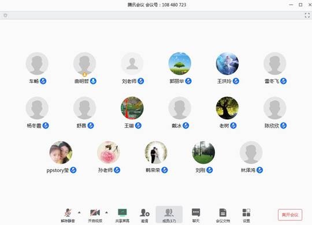Click the participant name 郭丽华
The height and width of the screenshot is (225, 312).
coord(176,81)
